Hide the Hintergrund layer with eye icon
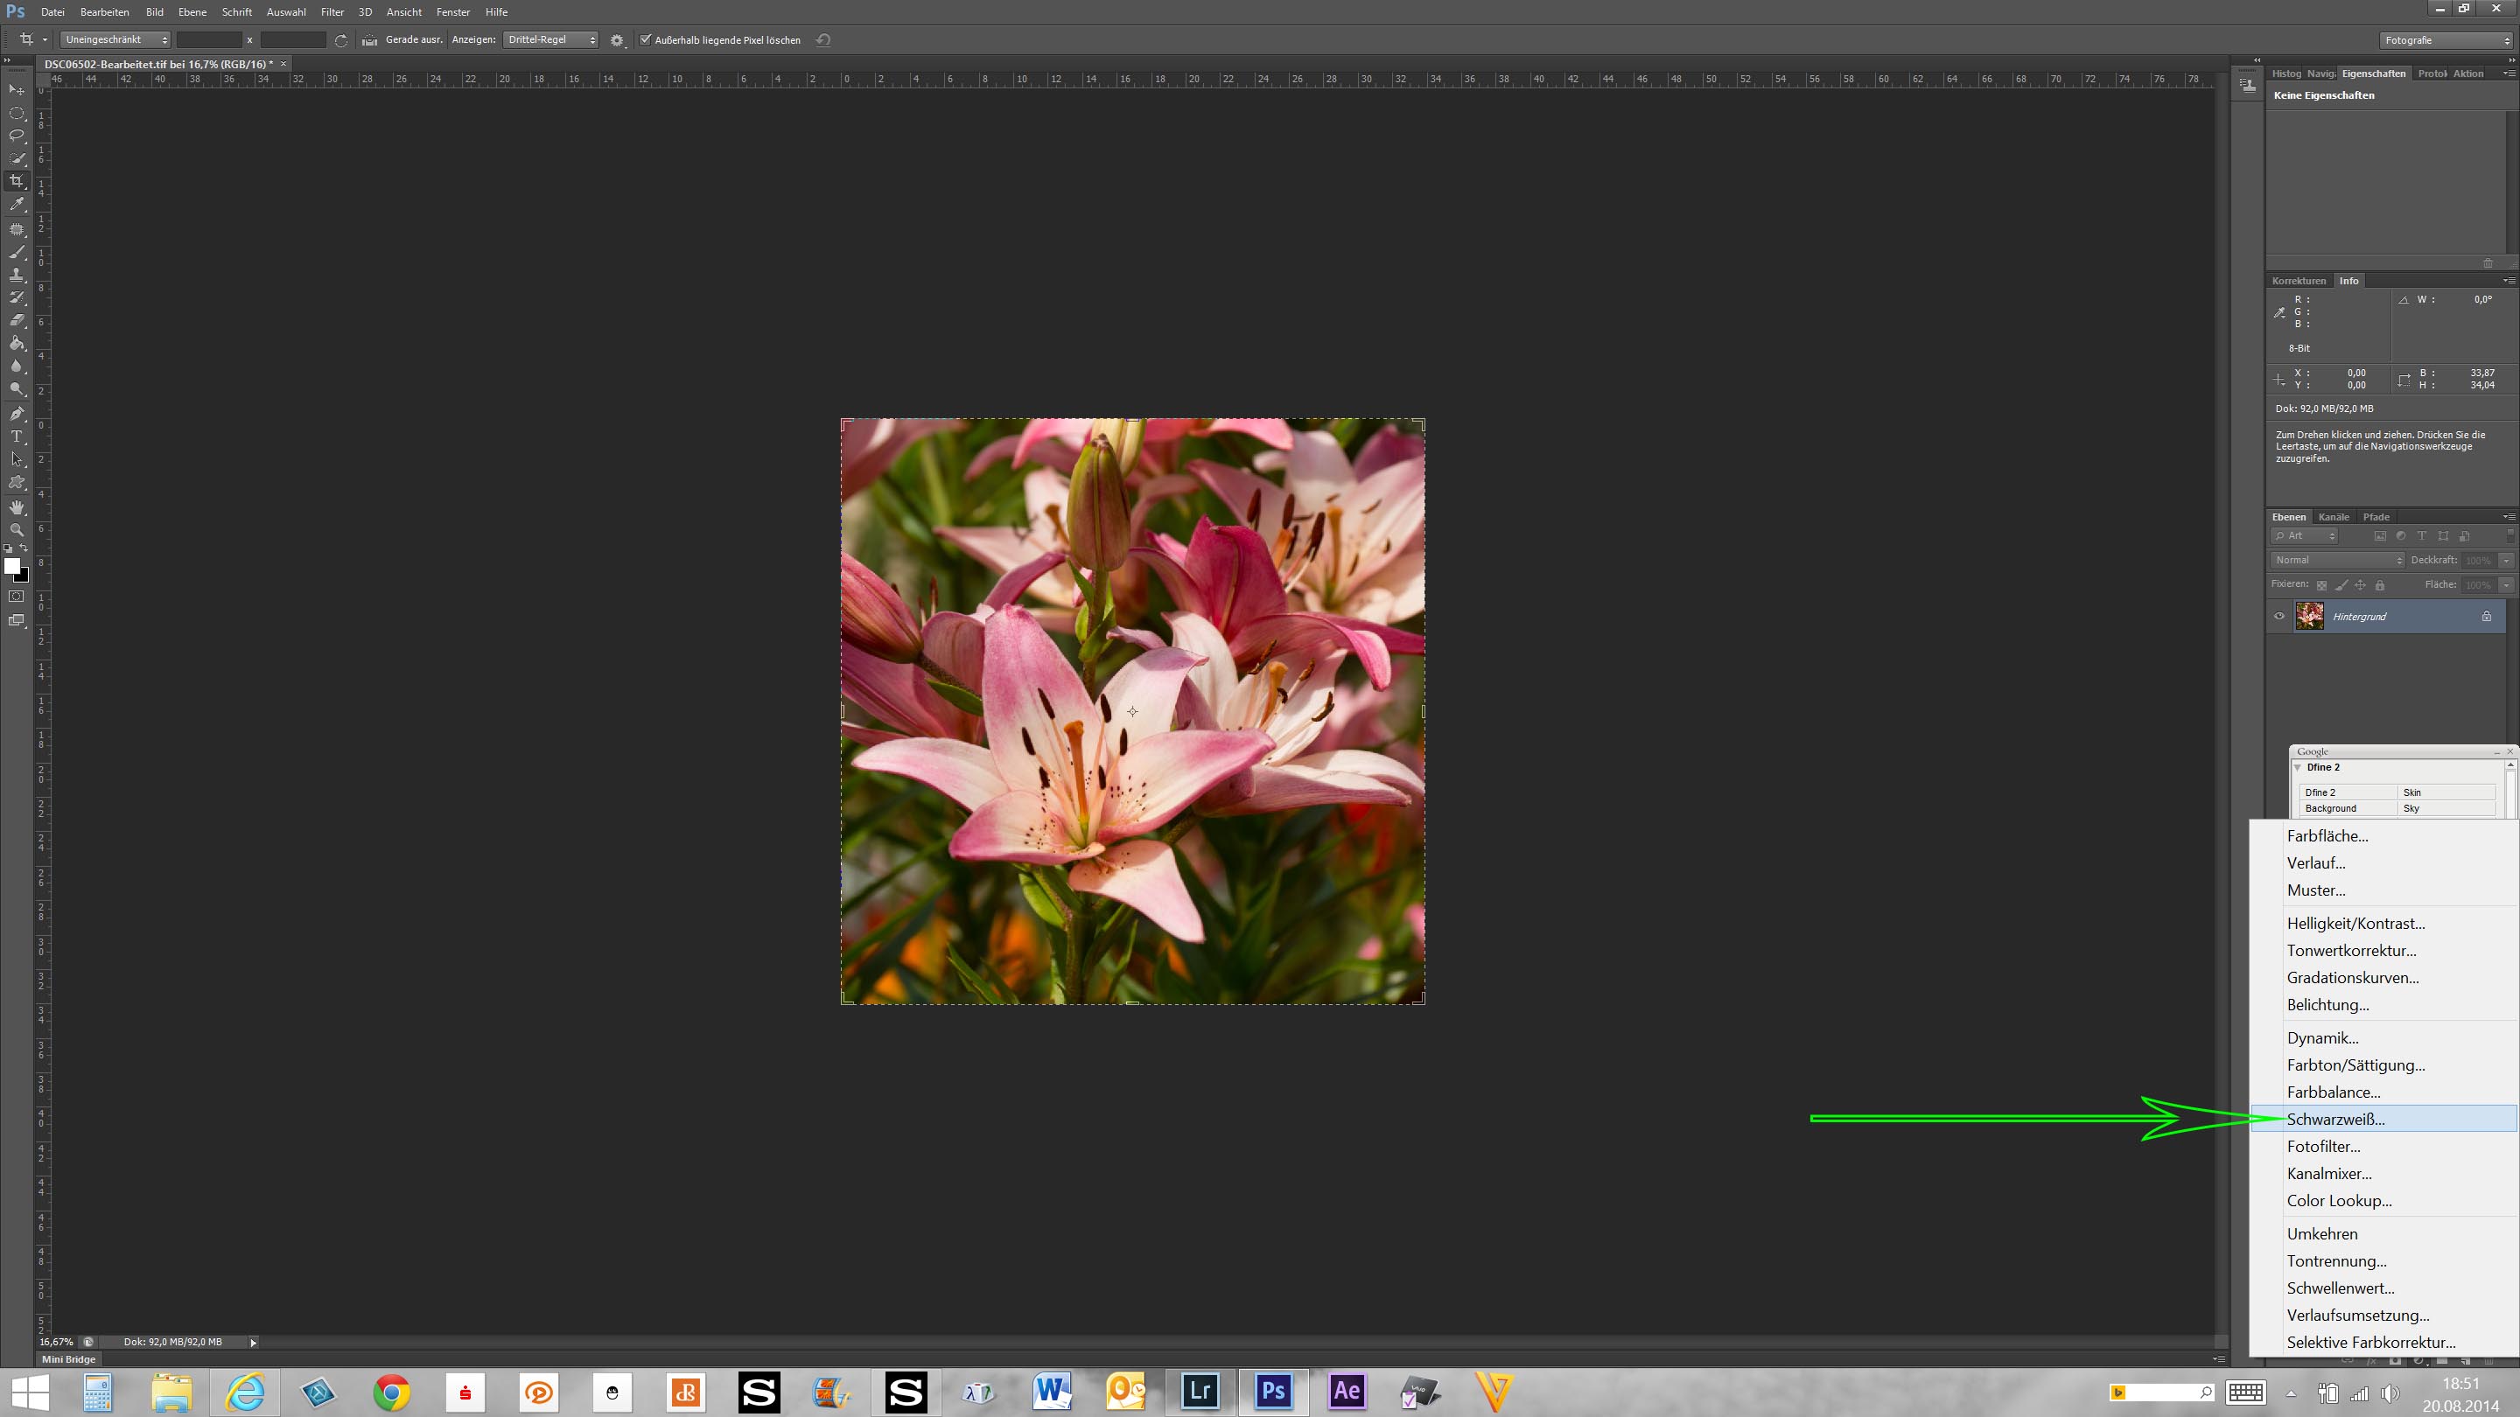The image size is (2520, 1417). click(2279, 616)
